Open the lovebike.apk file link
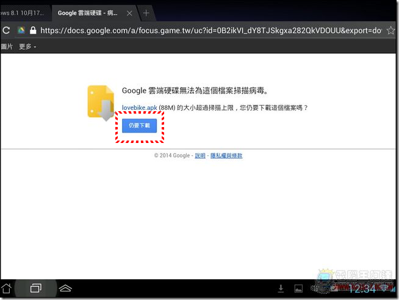This screenshot has height=300, width=399. 140,108
